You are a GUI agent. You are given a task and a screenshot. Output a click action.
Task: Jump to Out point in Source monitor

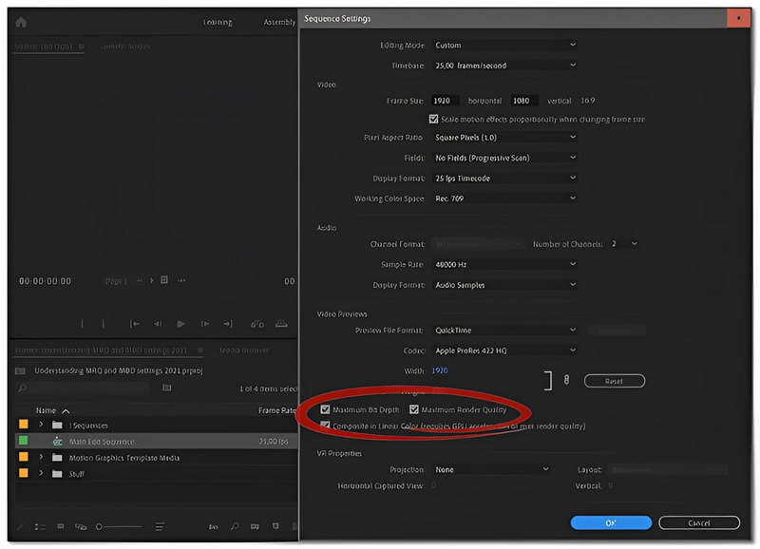pyautogui.click(x=227, y=323)
